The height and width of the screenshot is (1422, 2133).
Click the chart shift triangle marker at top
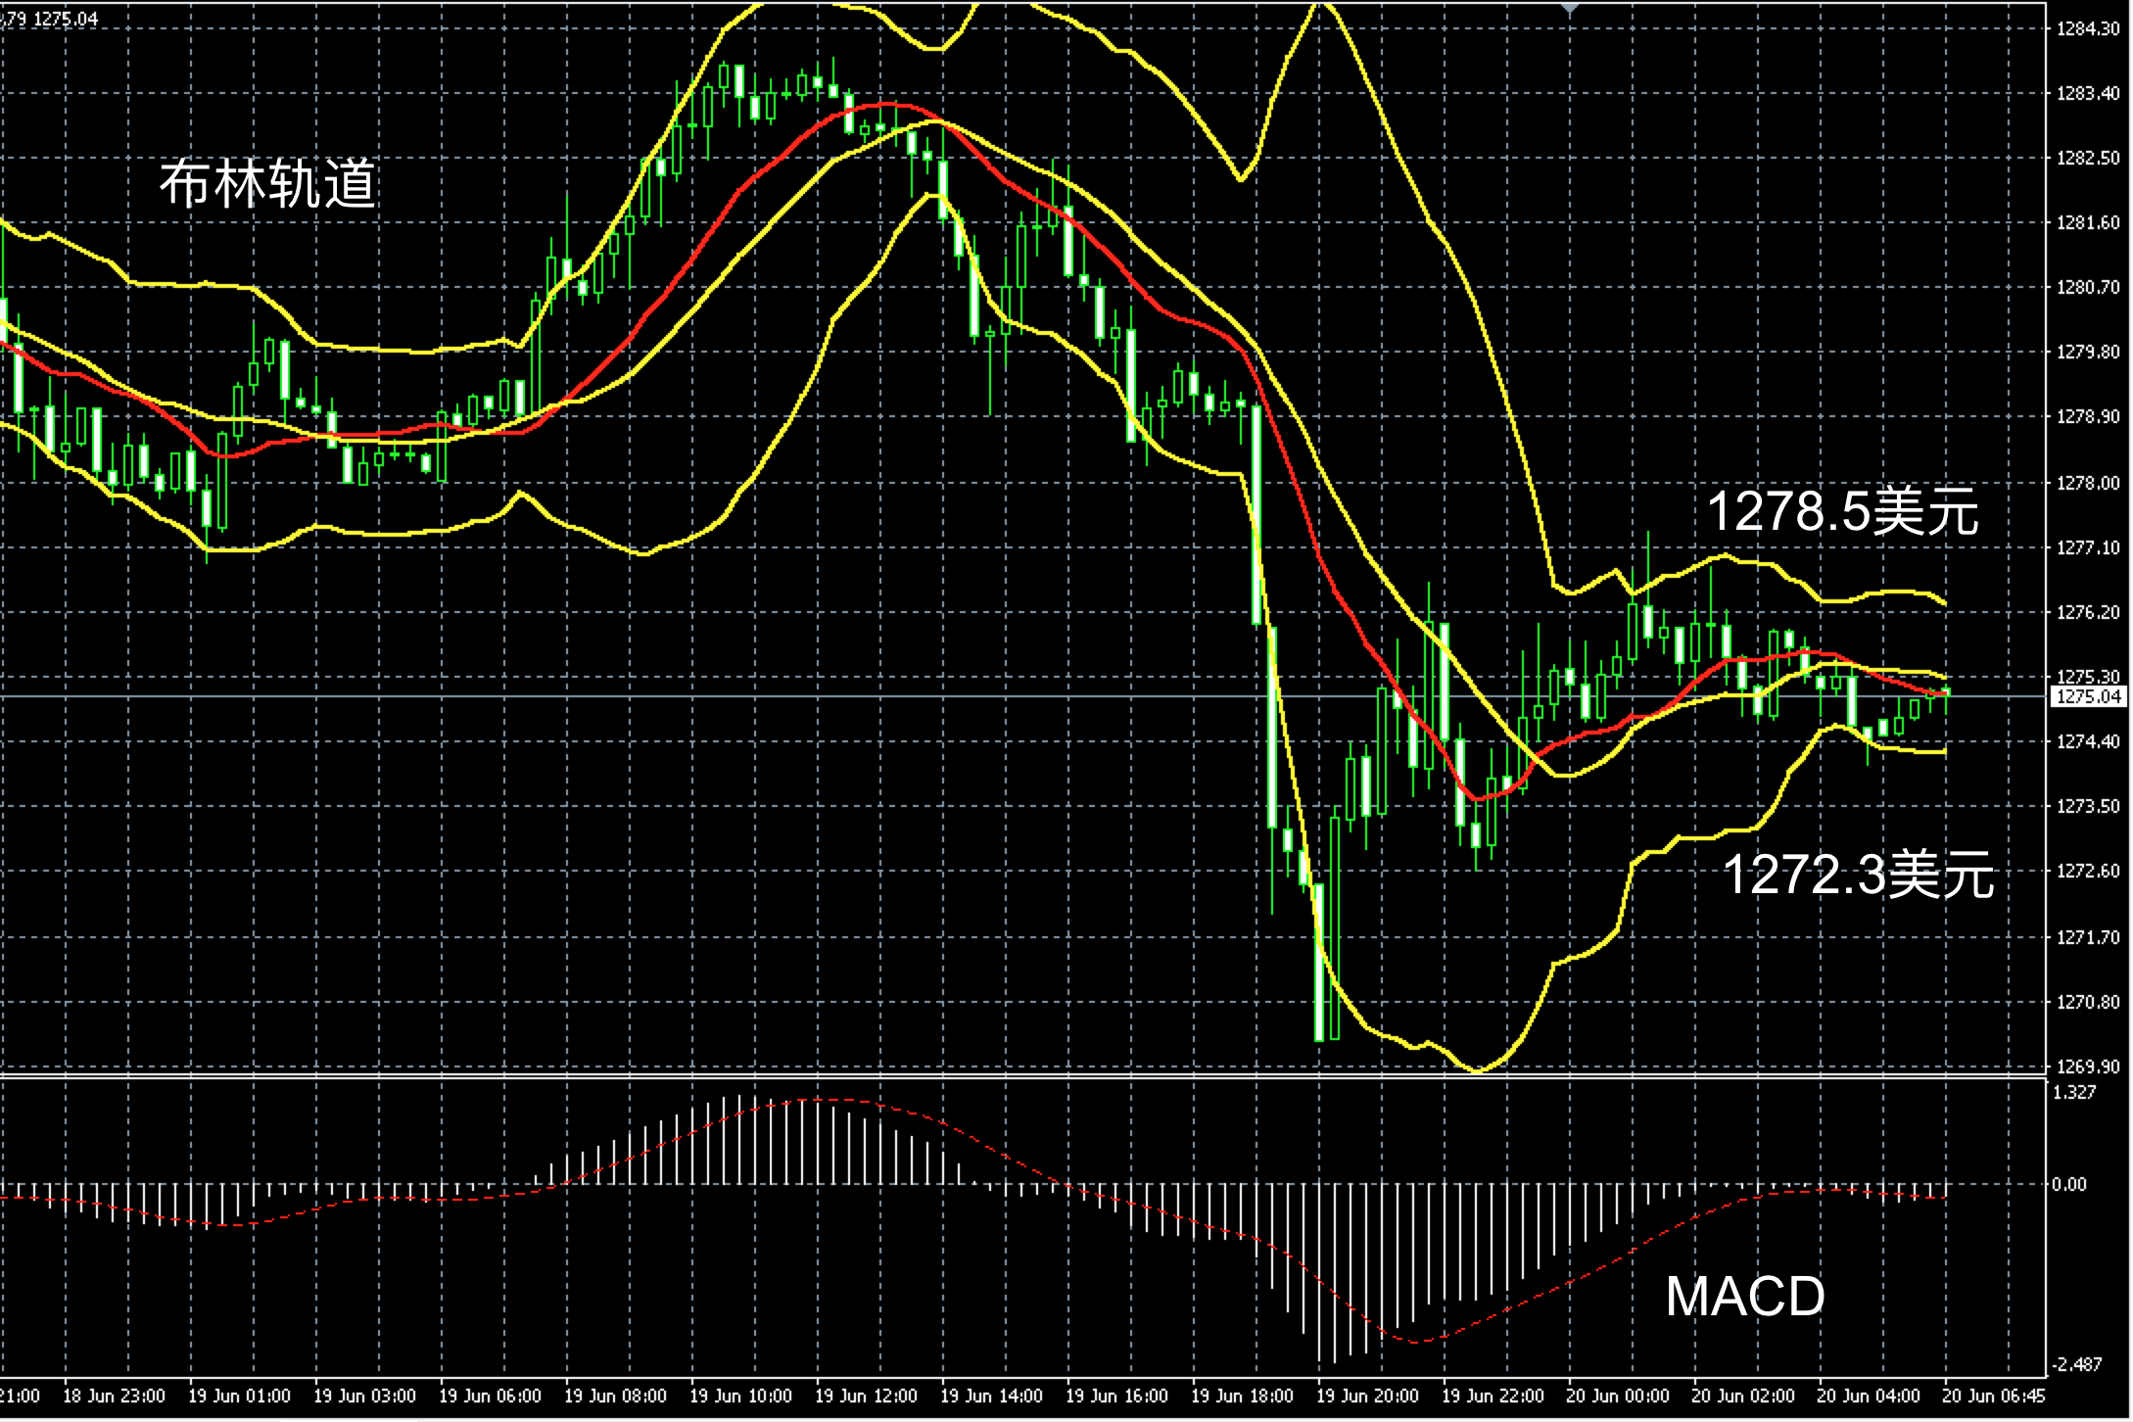pos(1570,7)
